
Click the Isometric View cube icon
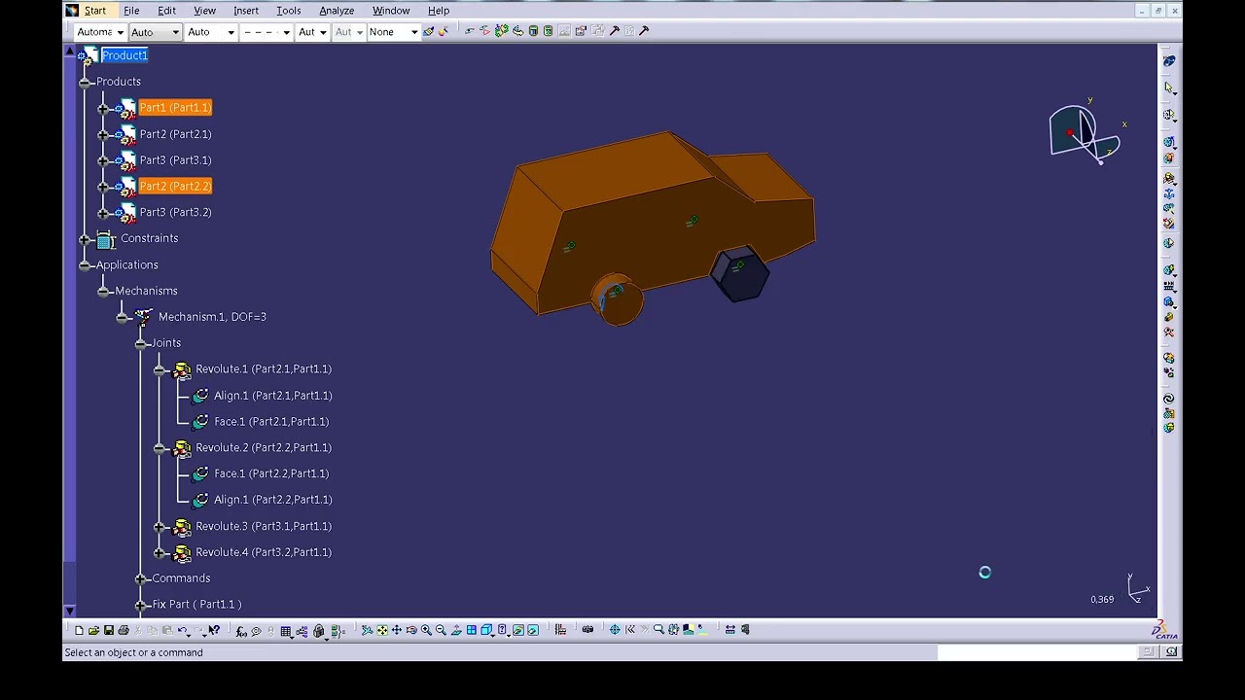[486, 630]
